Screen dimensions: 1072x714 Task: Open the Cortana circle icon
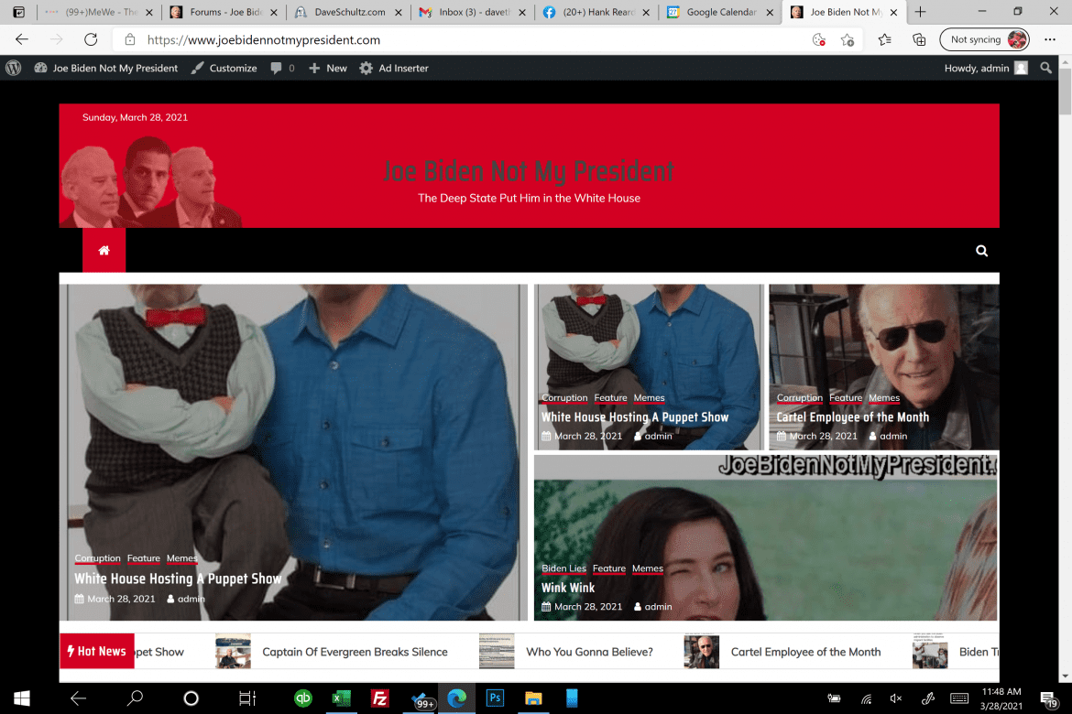point(191,698)
